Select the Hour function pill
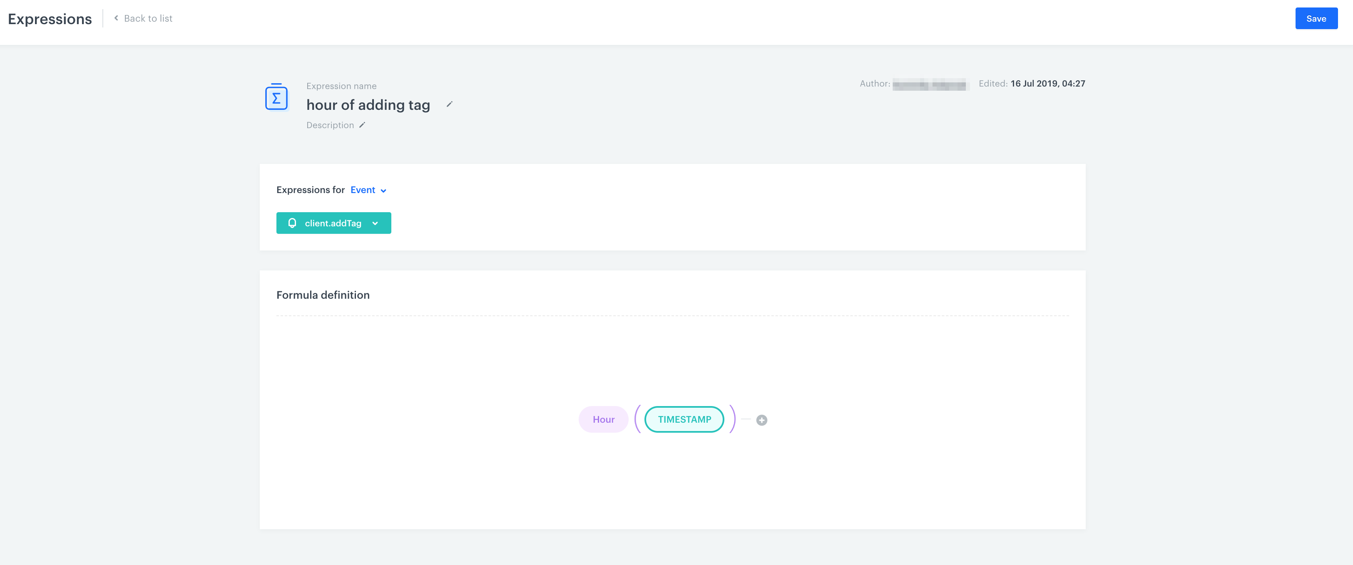The width and height of the screenshot is (1353, 565). pos(603,419)
